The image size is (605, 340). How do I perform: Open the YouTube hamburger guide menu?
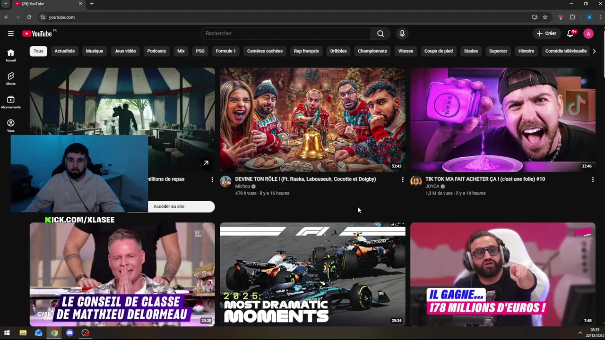tap(10, 34)
